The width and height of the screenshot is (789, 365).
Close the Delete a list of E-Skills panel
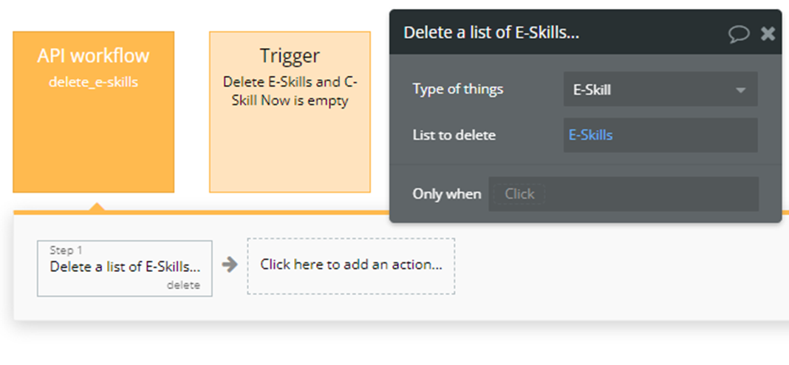768,33
